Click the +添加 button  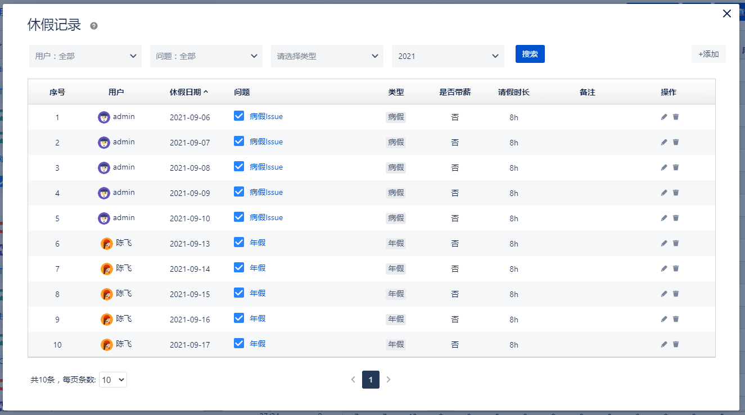708,54
